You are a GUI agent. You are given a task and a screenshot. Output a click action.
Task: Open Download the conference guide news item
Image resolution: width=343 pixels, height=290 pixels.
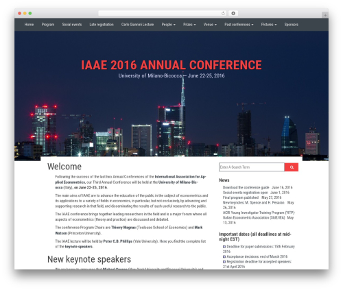pyautogui.click(x=246, y=187)
